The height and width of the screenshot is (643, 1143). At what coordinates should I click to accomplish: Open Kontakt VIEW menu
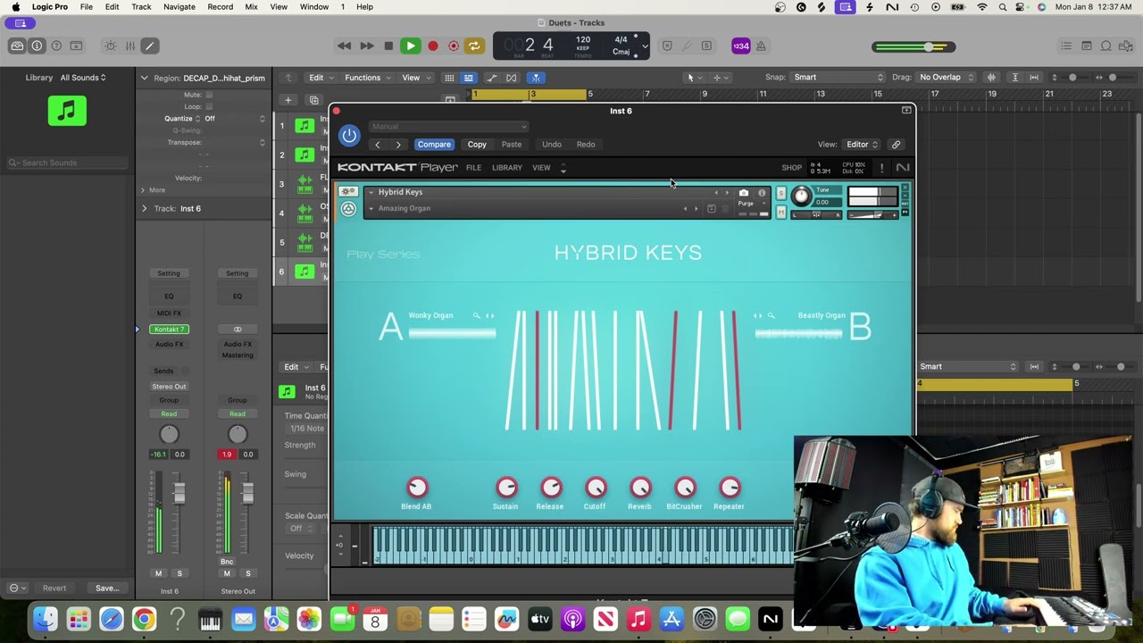541,168
